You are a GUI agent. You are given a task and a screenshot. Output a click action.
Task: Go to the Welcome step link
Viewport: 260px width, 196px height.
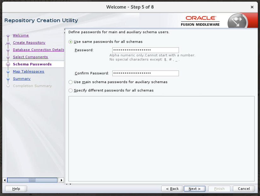(21, 35)
